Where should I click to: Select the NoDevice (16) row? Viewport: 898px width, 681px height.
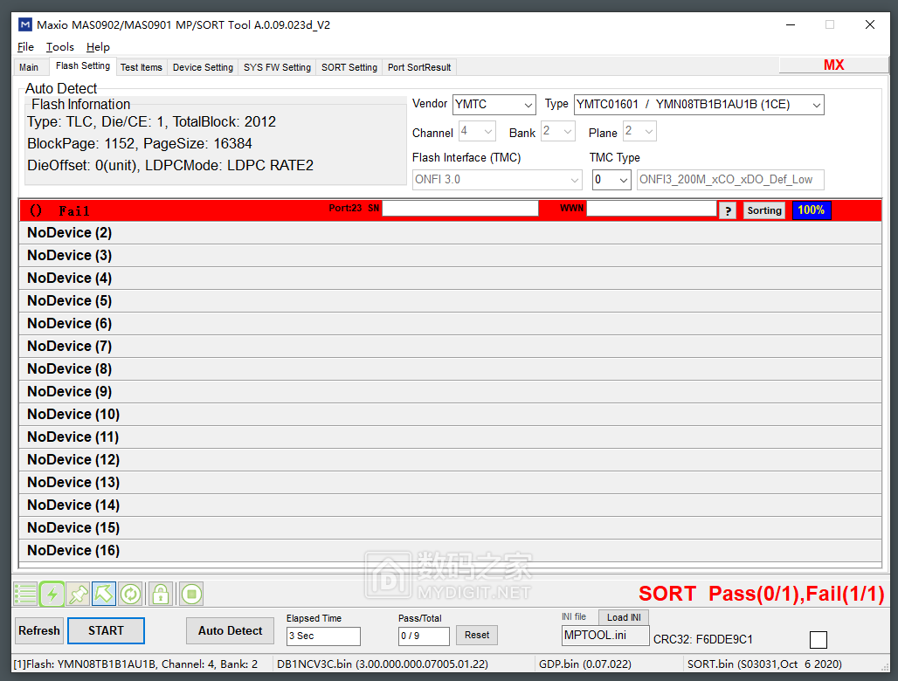pos(450,551)
